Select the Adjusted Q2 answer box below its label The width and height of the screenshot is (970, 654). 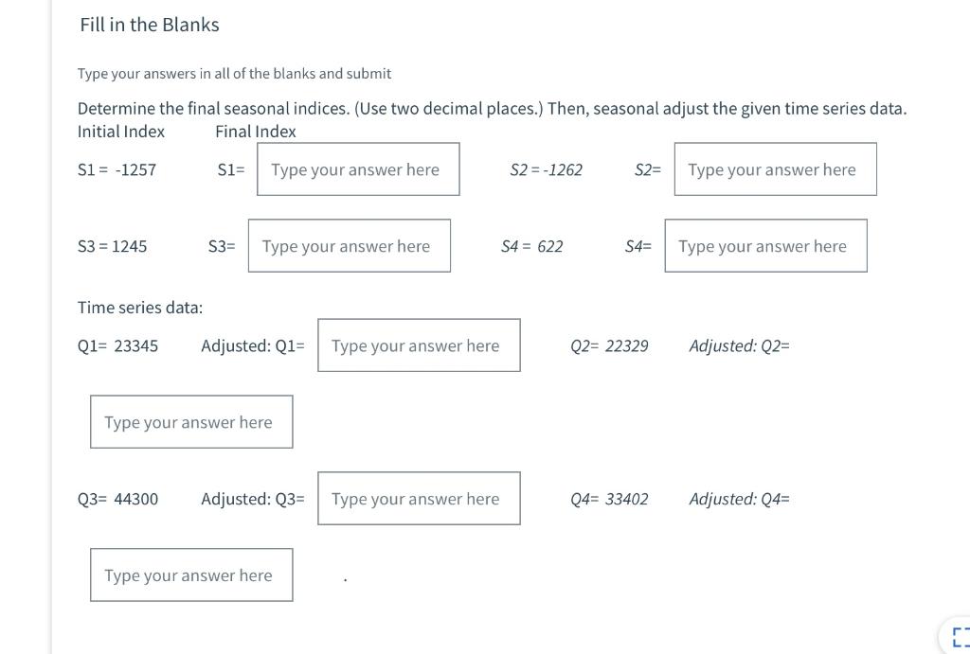tap(190, 421)
